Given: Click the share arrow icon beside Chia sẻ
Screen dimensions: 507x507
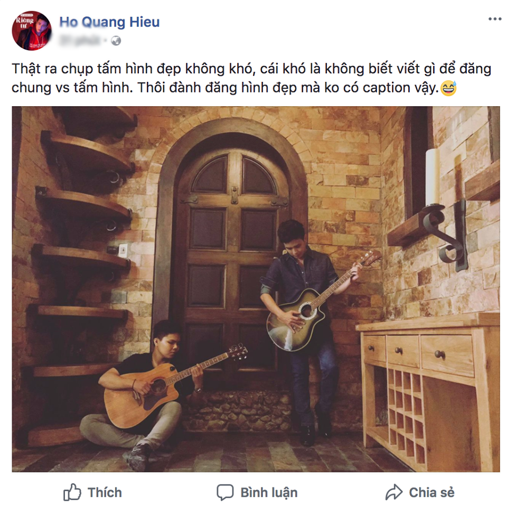Looking at the screenshot, I should click(393, 492).
